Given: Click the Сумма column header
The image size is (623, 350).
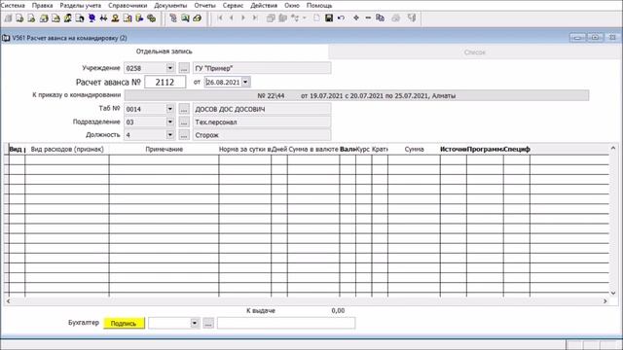Looking at the screenshot, I should (414, 149).
